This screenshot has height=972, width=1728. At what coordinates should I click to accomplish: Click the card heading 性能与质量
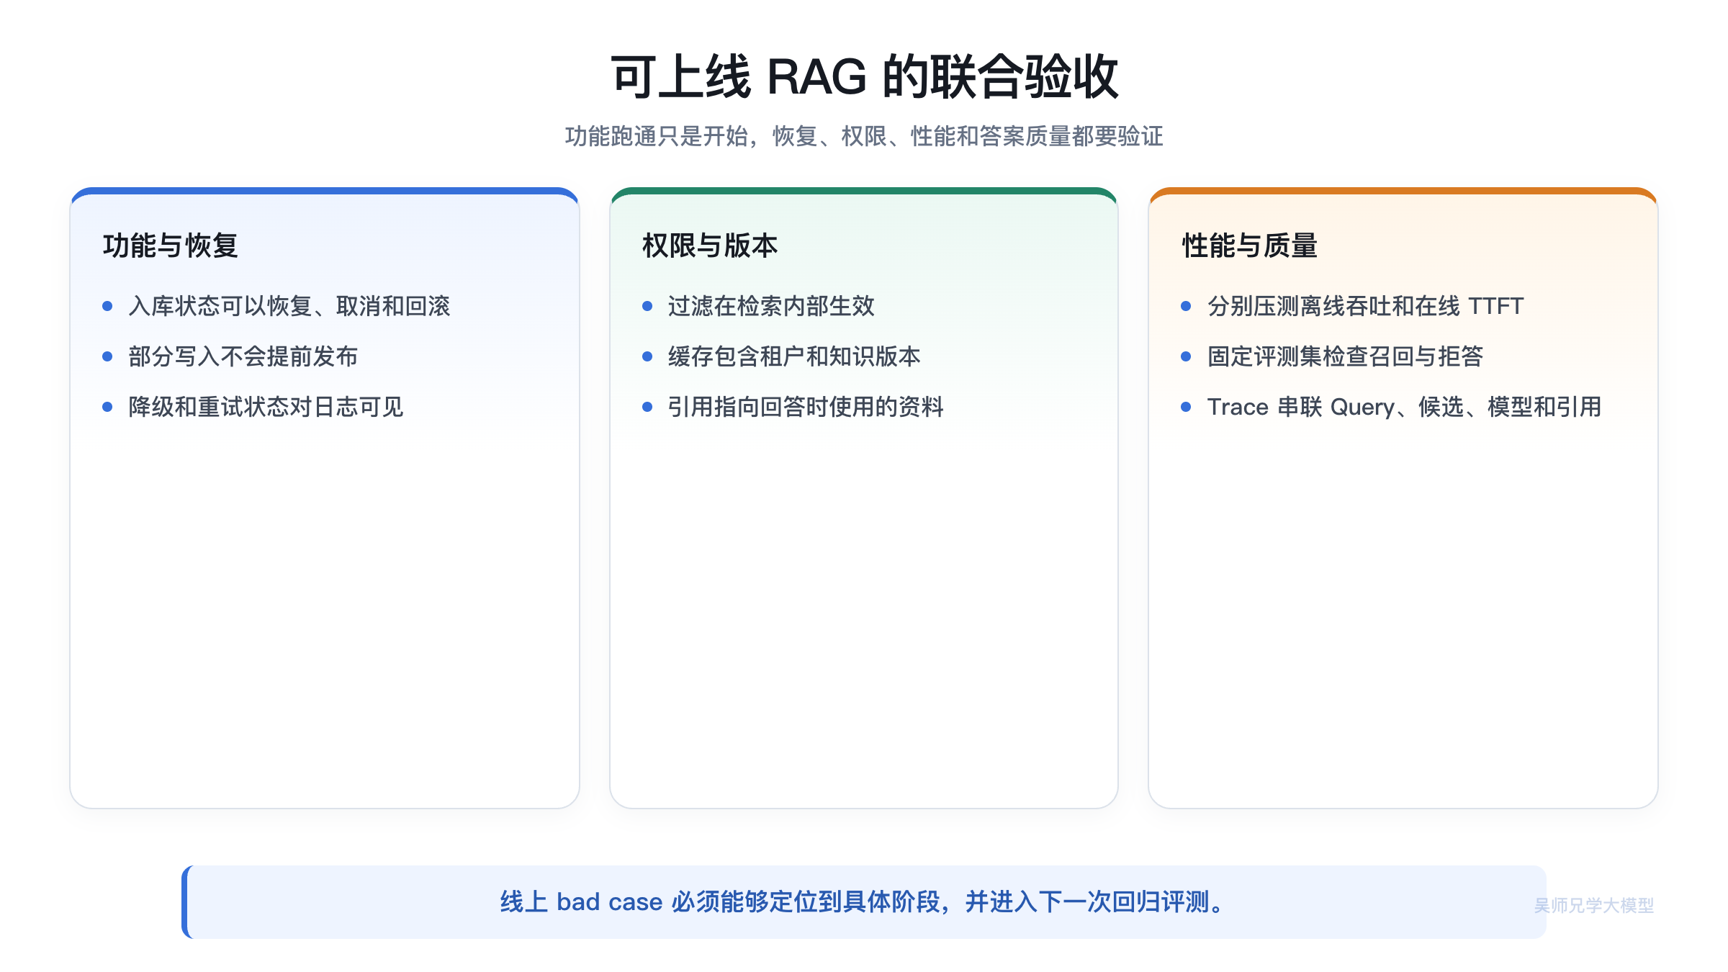click(x=1250, y=246)
